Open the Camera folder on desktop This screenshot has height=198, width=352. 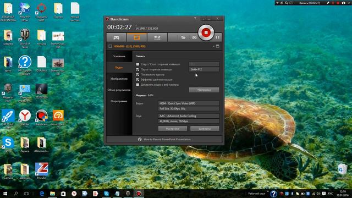[x=8, y=171]
